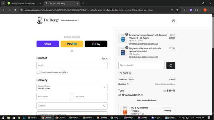The width and height of the screenshot is (214, 120).
Task: Click the address search magnifier icon
Action: pyautogui.click(x=104, y=106)
